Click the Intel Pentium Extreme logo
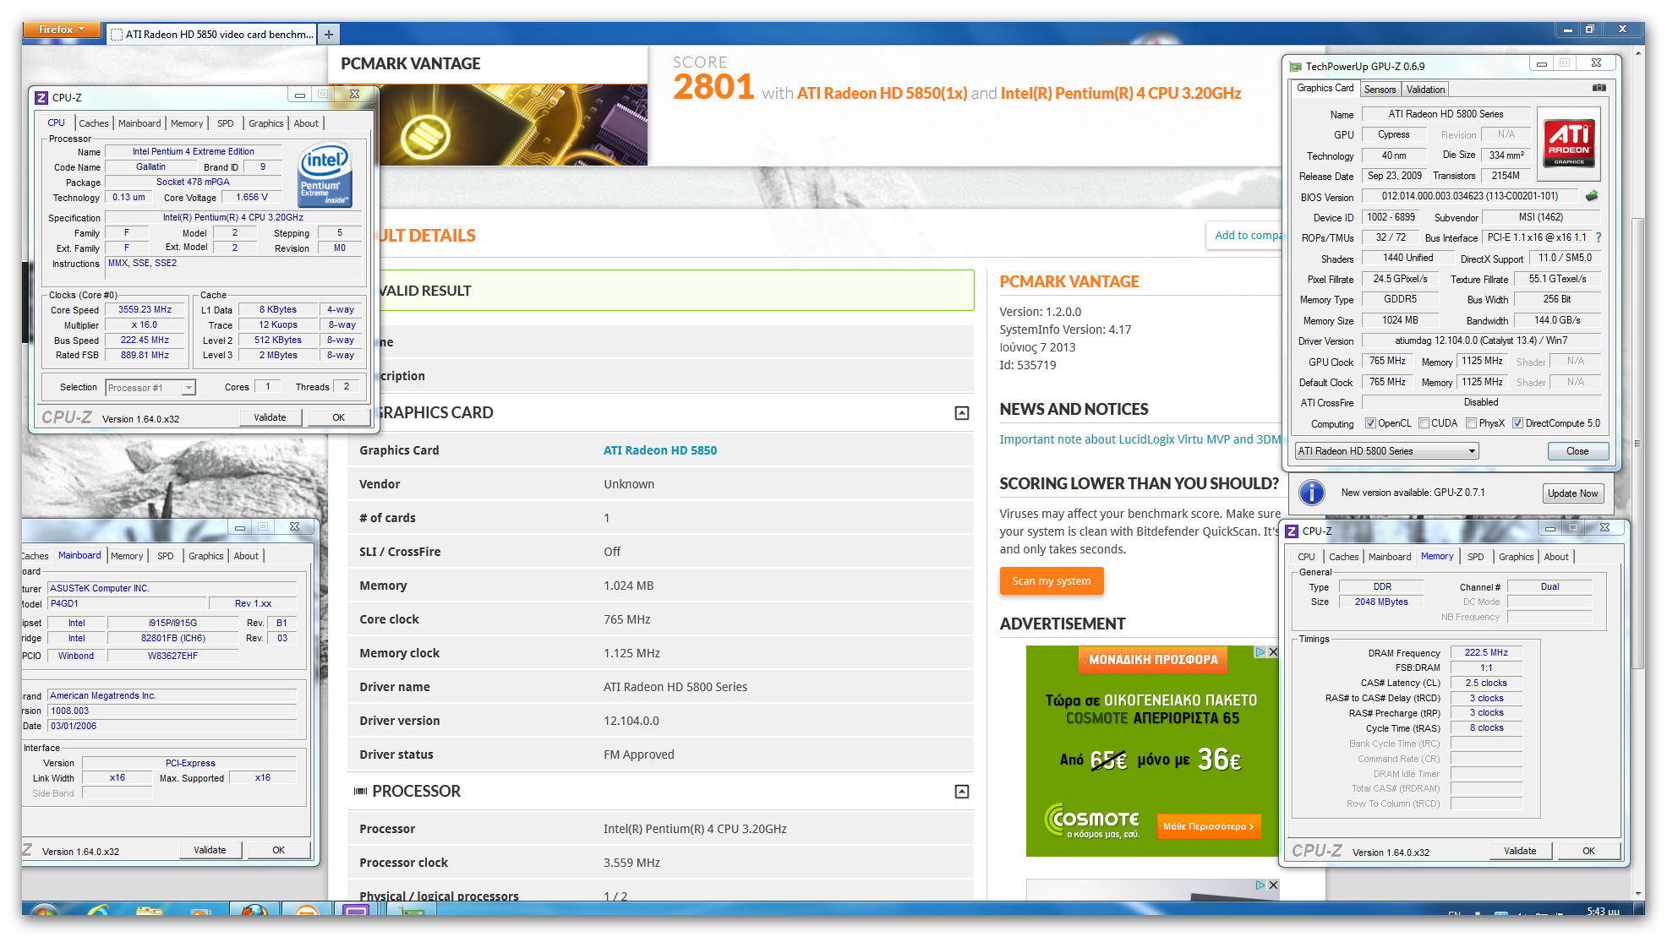Screen dimensions: 1667x937 [325, 175]
